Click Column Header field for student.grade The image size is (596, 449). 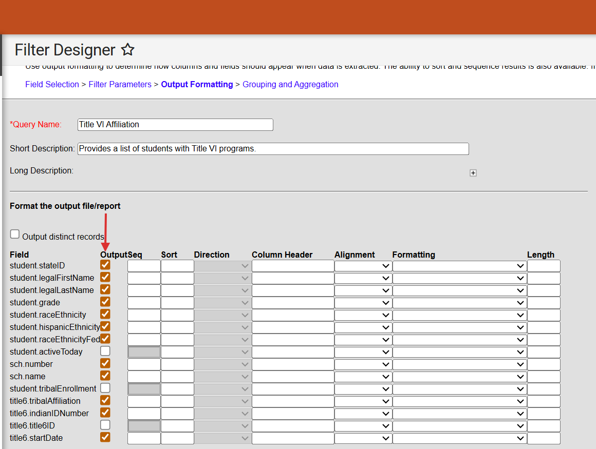click(x=293, y=303)
